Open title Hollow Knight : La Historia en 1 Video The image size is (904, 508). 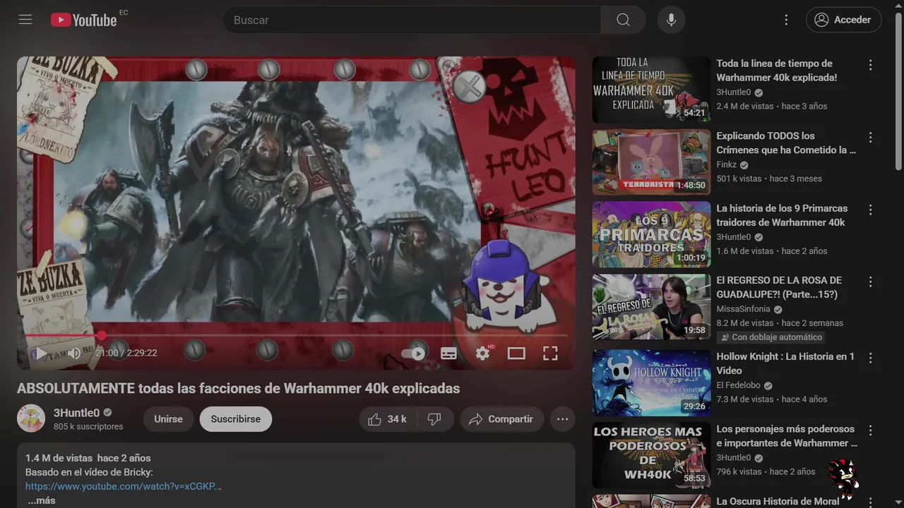tap(785, 363)
